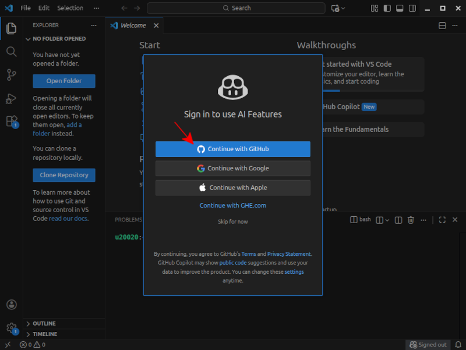Image resolution: width=466 pixels, height=350 pixels.
Task: Collapse the No Folder Opened section
Action: [x=59, y=38]
